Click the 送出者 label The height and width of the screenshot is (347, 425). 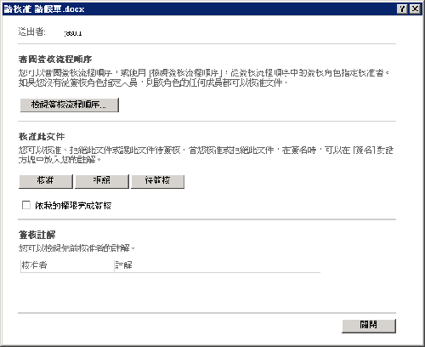pyautogui.click(x=31, y=31)
